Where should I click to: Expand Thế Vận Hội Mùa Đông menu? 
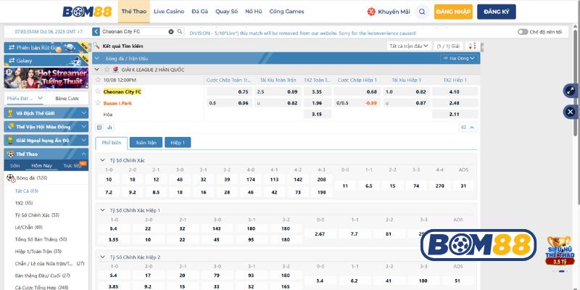[x=46, y=127]
